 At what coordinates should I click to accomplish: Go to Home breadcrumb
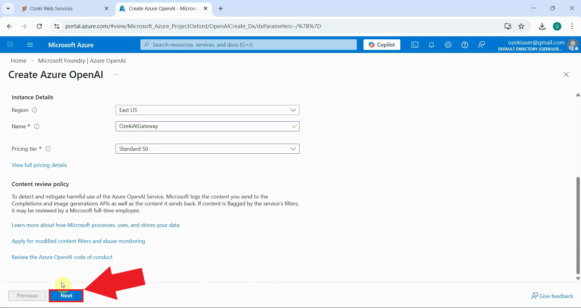coord(18,61)
